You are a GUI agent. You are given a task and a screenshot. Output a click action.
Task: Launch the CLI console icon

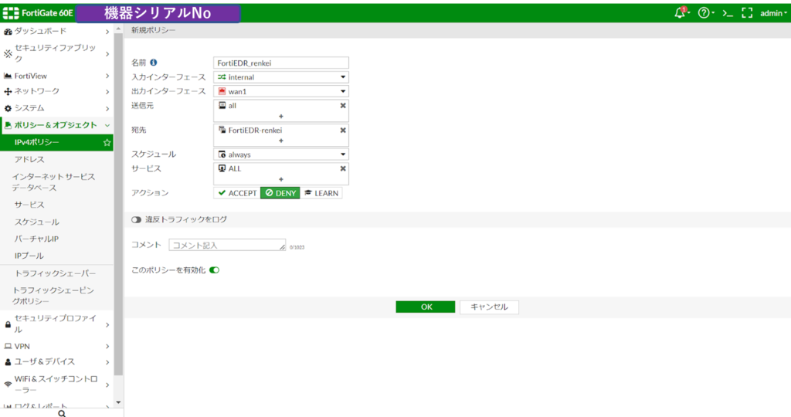(728, 14)
